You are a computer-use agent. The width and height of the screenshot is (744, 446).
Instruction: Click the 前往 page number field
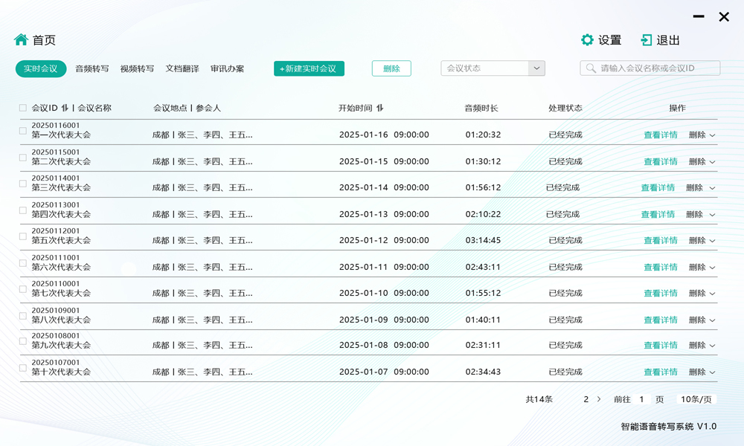(641, 399)
